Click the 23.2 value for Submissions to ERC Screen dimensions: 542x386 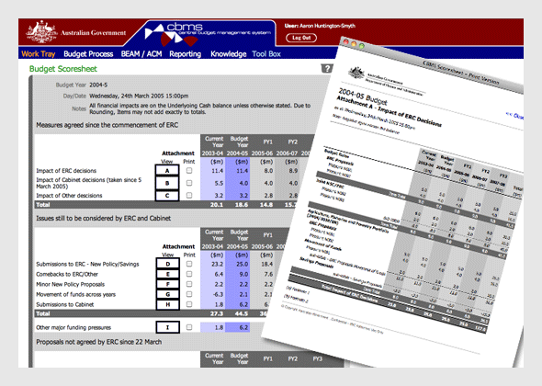click(x=218, y=264)
